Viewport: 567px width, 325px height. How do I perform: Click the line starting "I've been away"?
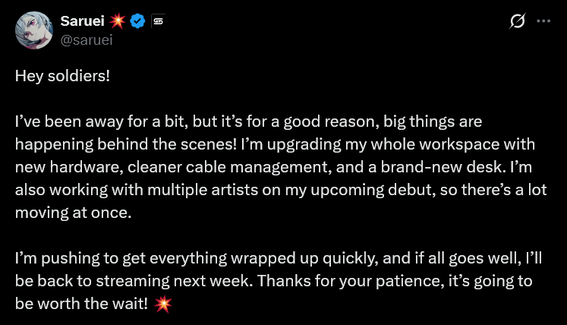coord(248,121)
